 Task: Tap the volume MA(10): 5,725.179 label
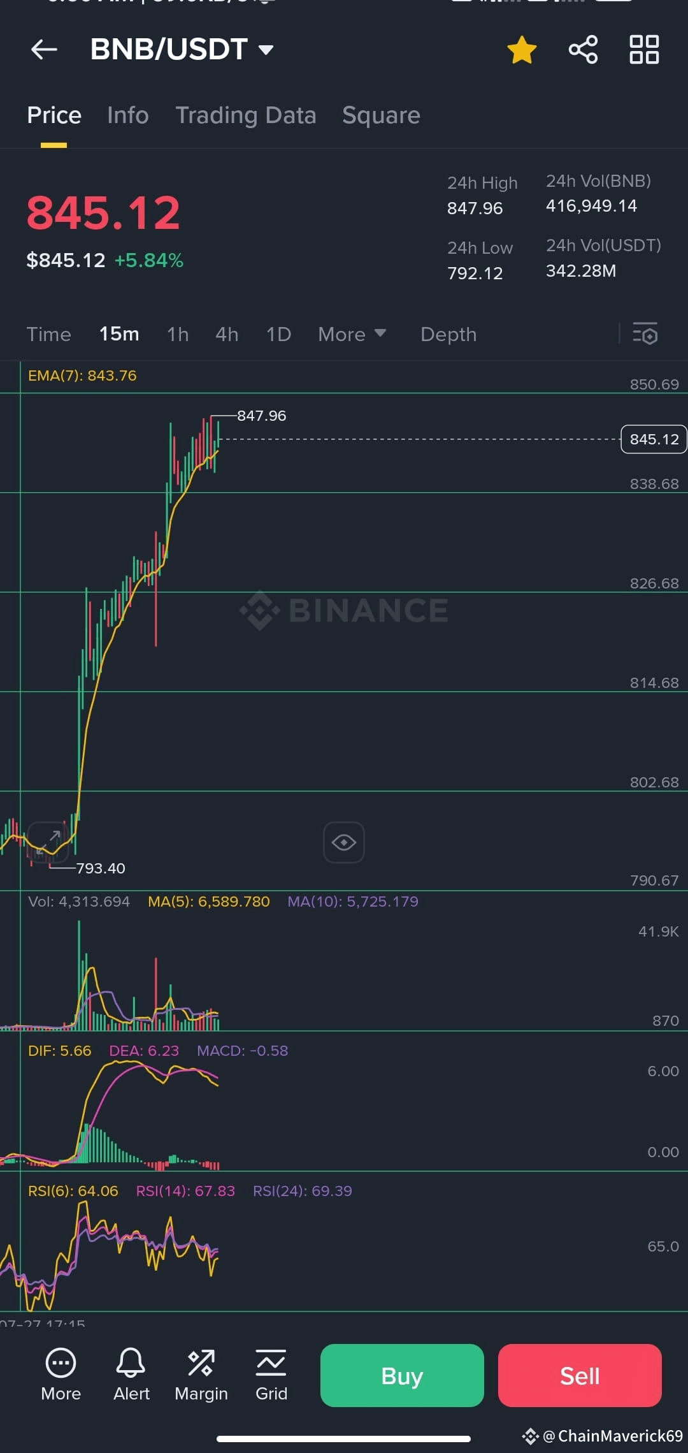coord(353,902)
